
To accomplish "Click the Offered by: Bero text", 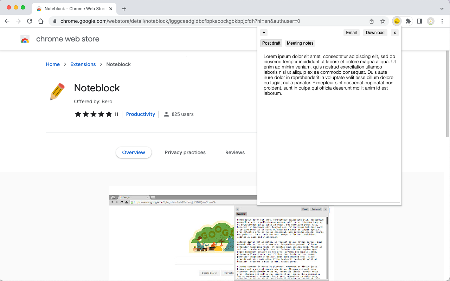I will 93,102.
